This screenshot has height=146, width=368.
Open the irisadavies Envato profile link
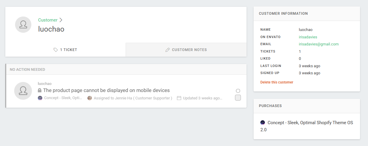pos(308,37)
